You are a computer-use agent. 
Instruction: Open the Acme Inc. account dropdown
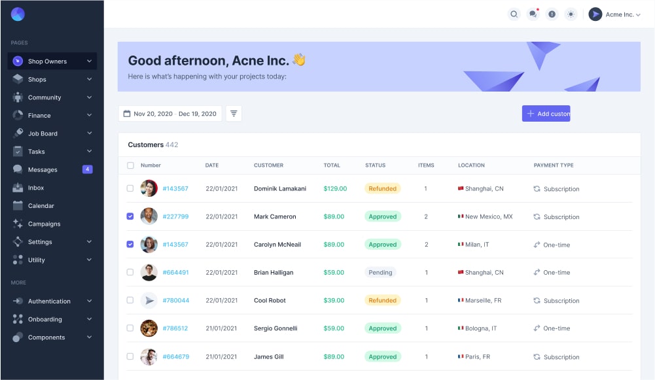614,14
